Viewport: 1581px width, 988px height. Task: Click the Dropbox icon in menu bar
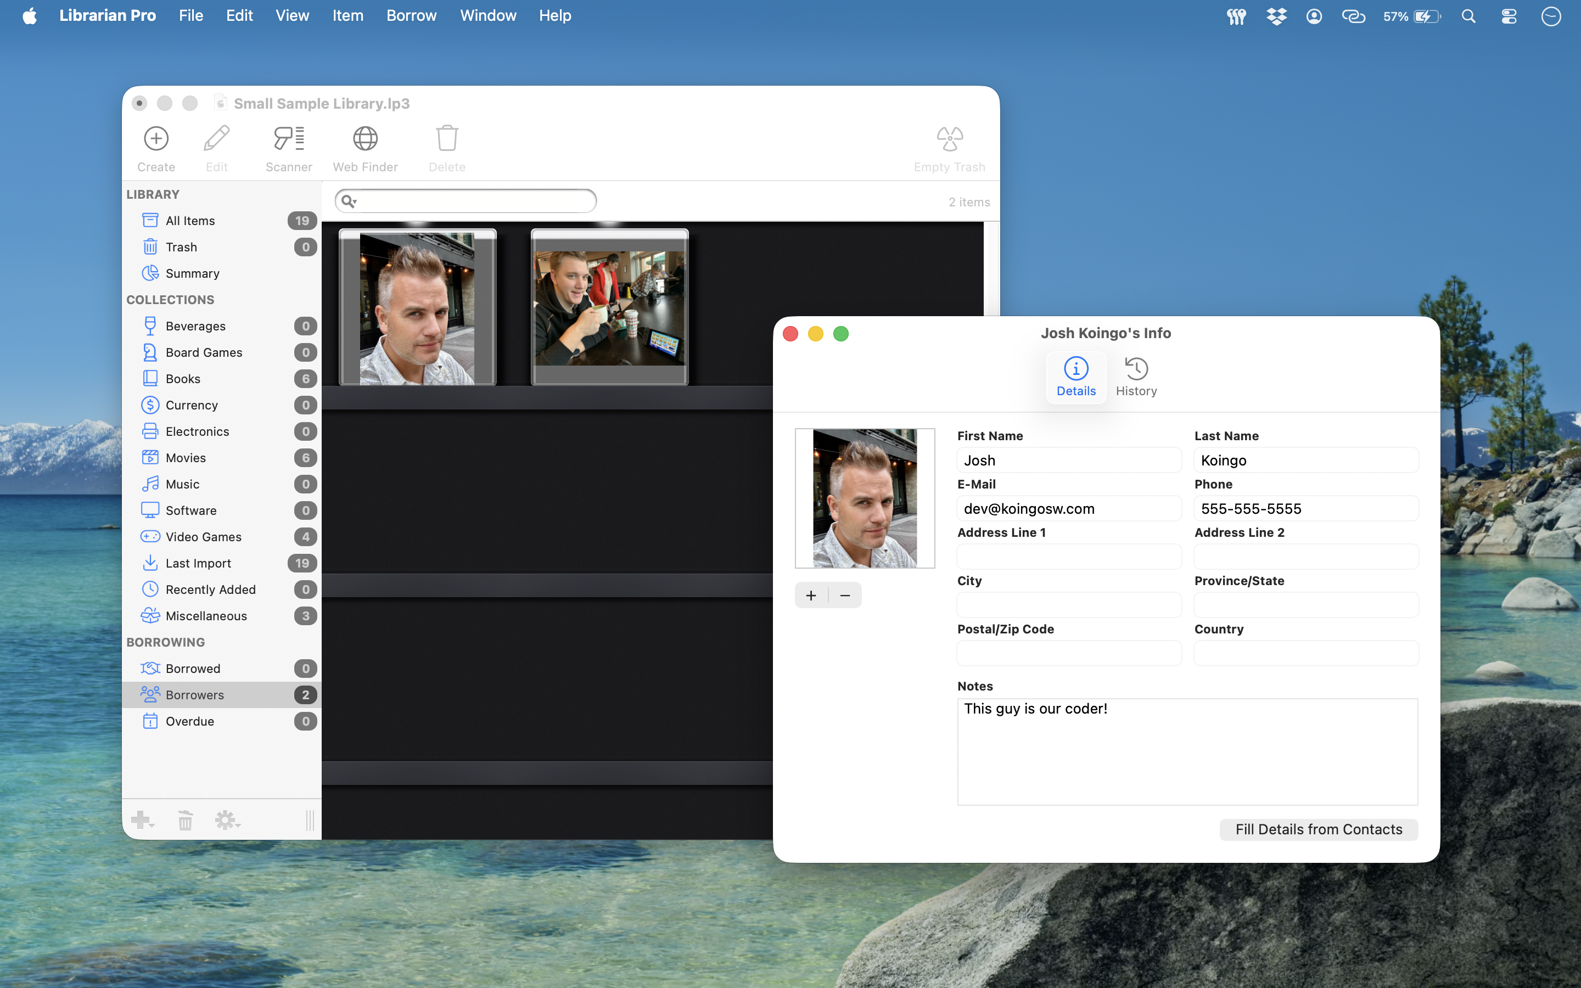click(x=1275, y=16)
